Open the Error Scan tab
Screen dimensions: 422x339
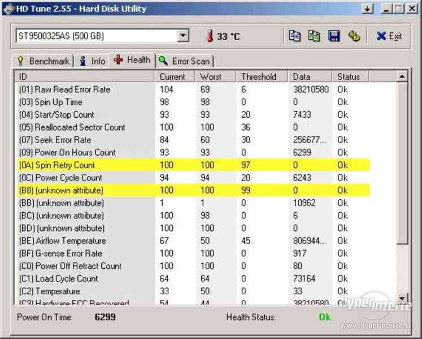point(185,61)
